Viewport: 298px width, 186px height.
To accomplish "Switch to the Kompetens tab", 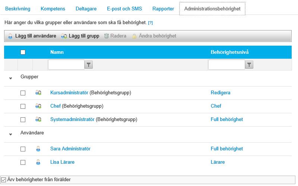I will (x=53, y=9).
